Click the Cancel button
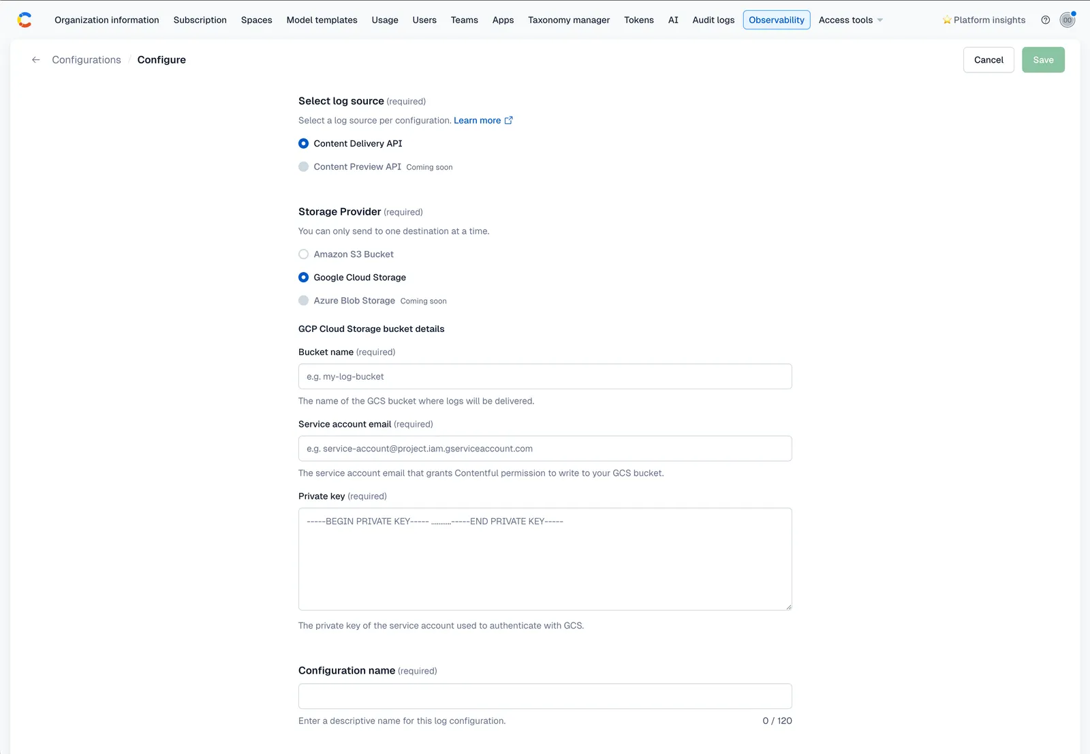The image size is (1090, 754). [988, 60]
